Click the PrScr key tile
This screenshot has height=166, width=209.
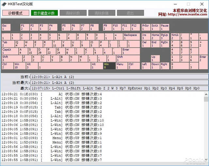[x=145, y=27]
